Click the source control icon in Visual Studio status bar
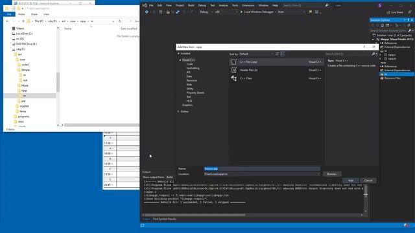 (x=143, y=225)
